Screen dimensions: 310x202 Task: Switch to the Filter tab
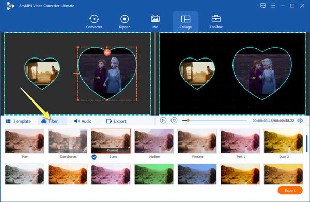[53, 121]
